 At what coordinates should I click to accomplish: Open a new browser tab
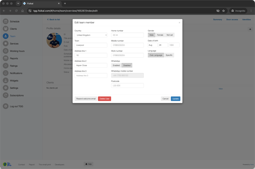[65, 3]
